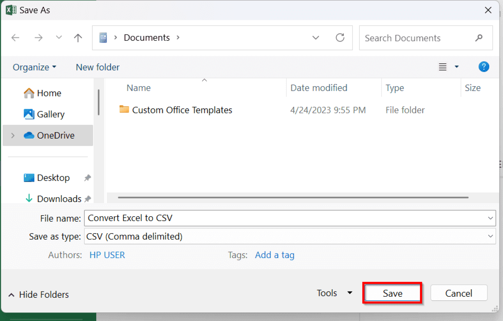Viewport: 503px width, 321px height.
Task: Expand the OneDrive tree chevron
Action: (12, 135)
